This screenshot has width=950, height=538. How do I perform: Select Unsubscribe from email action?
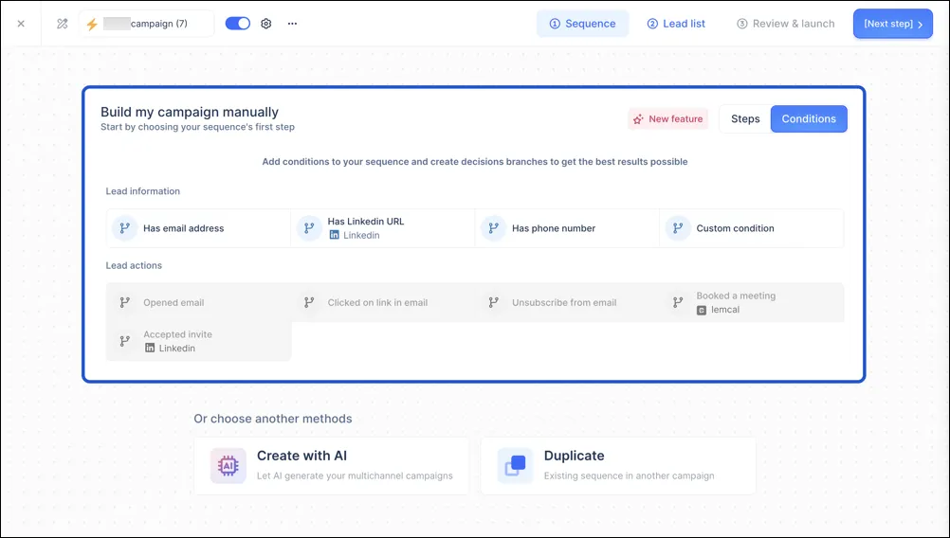tap(567, 302)
